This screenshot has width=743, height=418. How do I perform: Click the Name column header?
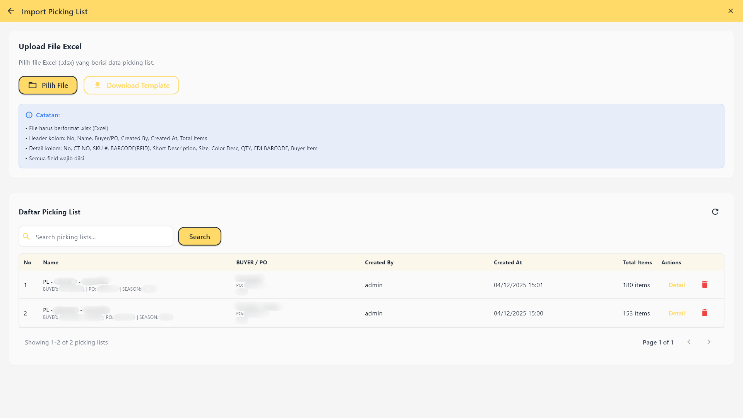(x=51, y=262)
